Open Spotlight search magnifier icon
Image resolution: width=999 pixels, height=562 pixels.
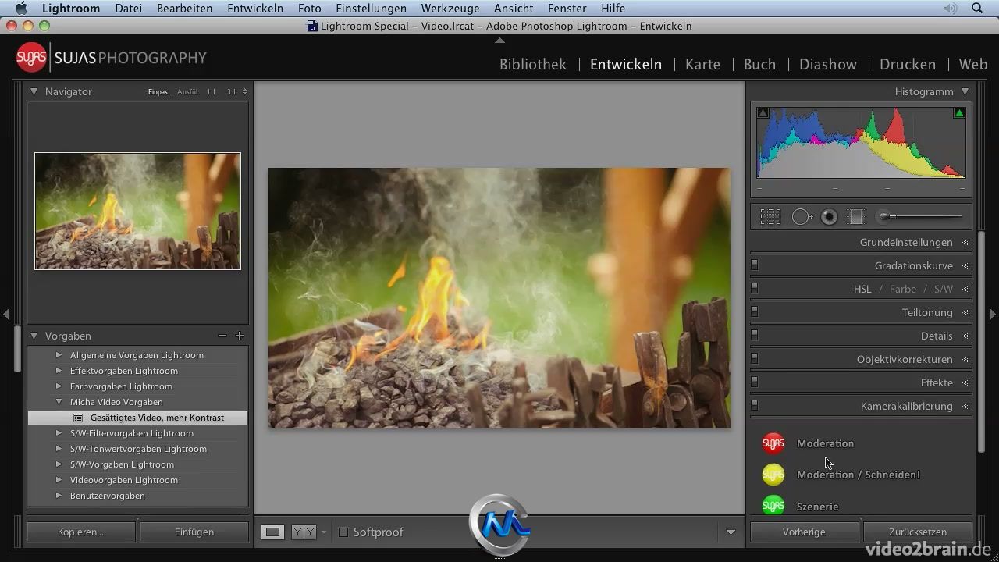[977, 9]
